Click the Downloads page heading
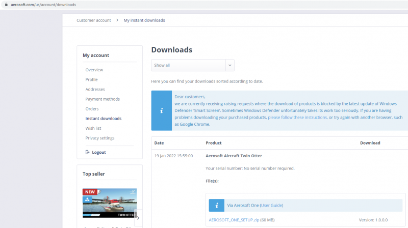The width and height of the screenshot is (408, 228). pos(172,49)
